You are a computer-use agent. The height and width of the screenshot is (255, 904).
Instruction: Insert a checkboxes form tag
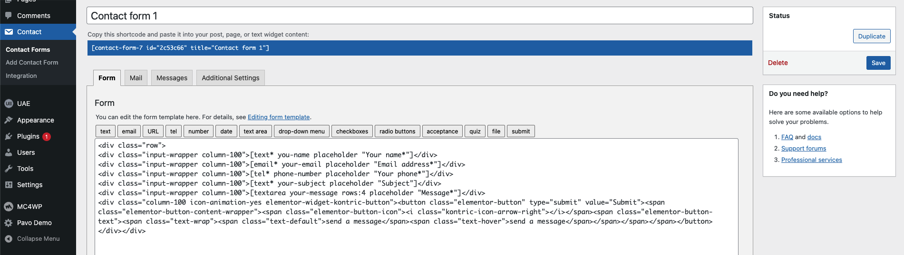click(352, 132)
